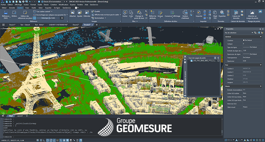Switch to the Dessin1* document tab
This screenshot has width=265, height=142.
(x=12, y=25)
